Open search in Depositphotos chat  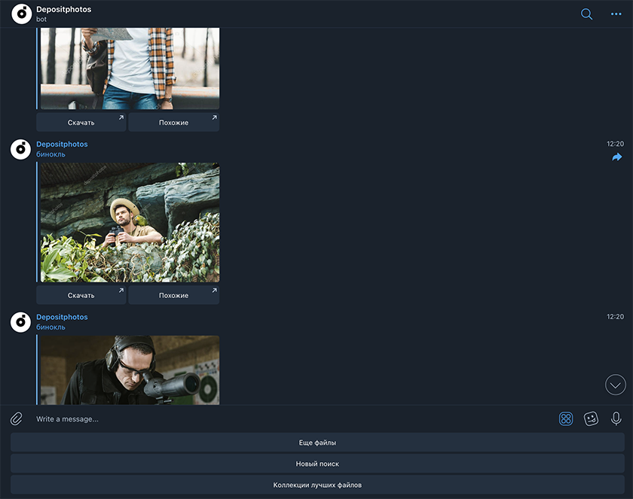tap(586, 14)
